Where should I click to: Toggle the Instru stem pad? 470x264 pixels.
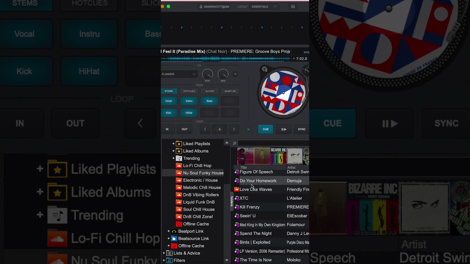click(x=189, y=101)
